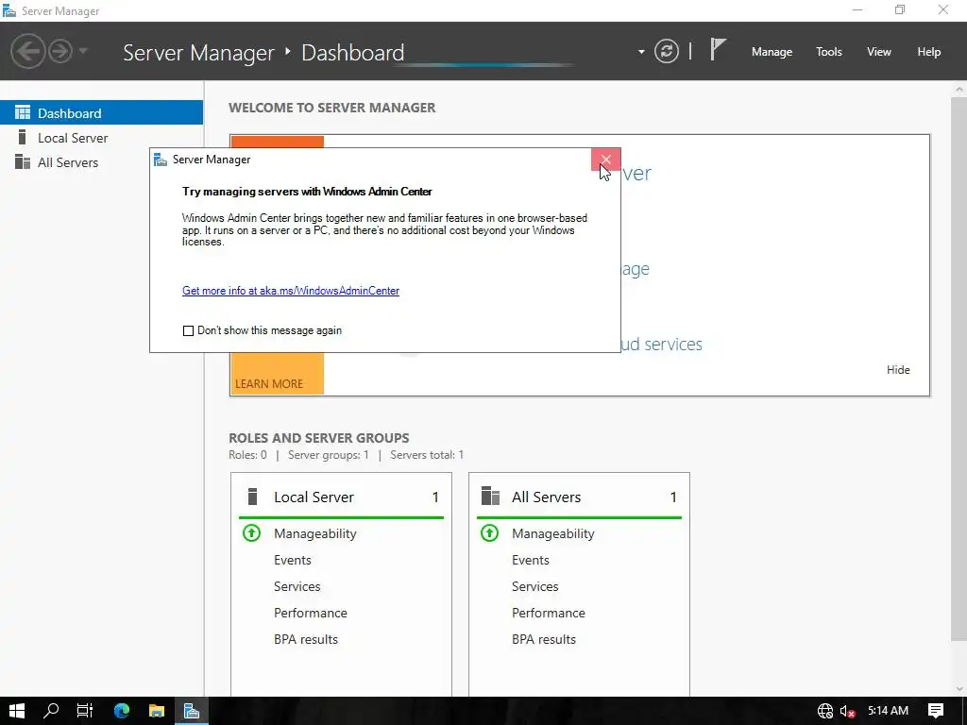The height and width of the screenshot is (725, 967).
Task: Open Services under All Servers
Action: tap(535, 586)
